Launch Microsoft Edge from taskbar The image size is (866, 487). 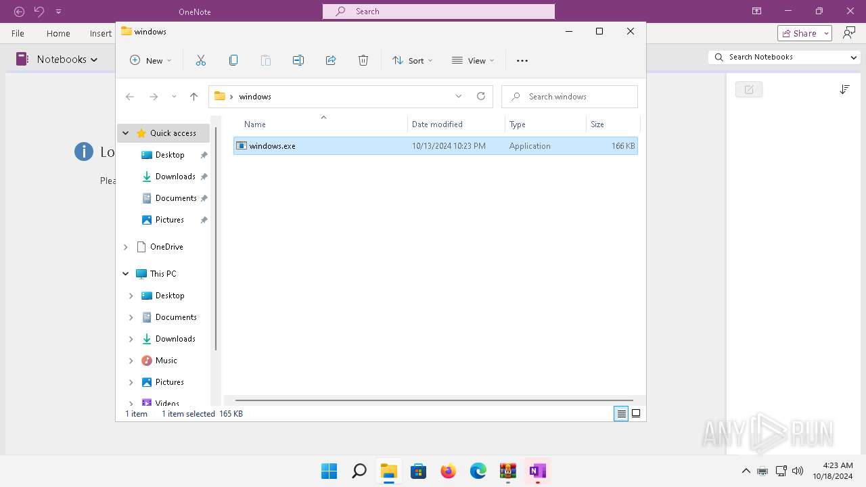[478, 471]
